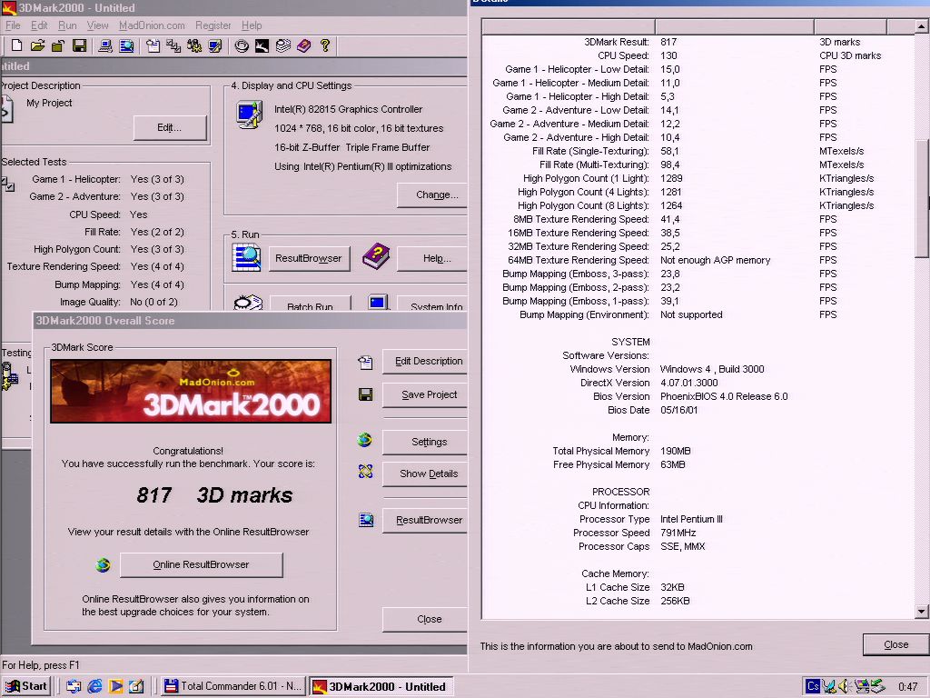The height and width of the screenshot is (698, 930).
Task: Click the document icon beside Edit Description
Action: point(365,362)
